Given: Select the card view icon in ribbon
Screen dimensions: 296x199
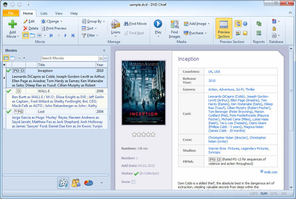Looking at the screenshot, I should coord(39,35).
